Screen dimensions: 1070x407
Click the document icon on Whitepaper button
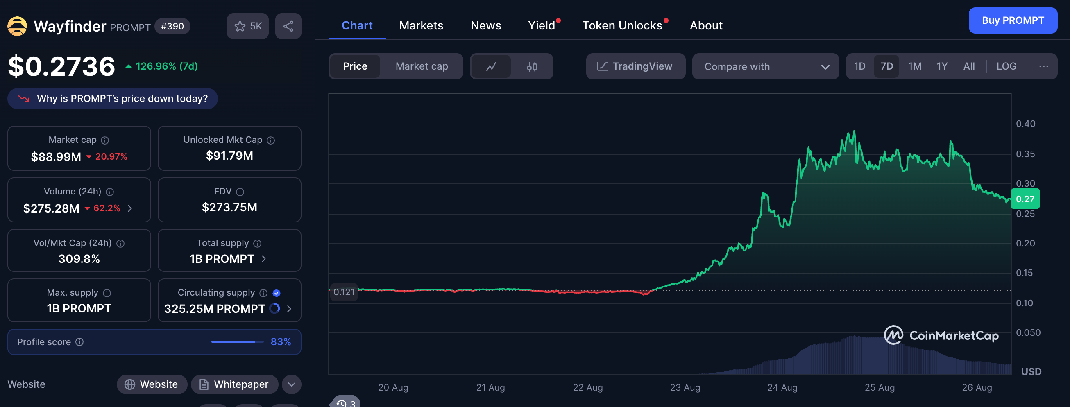coord(204,384)
